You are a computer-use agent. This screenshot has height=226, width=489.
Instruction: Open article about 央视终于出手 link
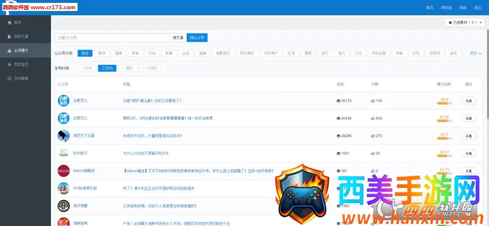coord(153,136)
